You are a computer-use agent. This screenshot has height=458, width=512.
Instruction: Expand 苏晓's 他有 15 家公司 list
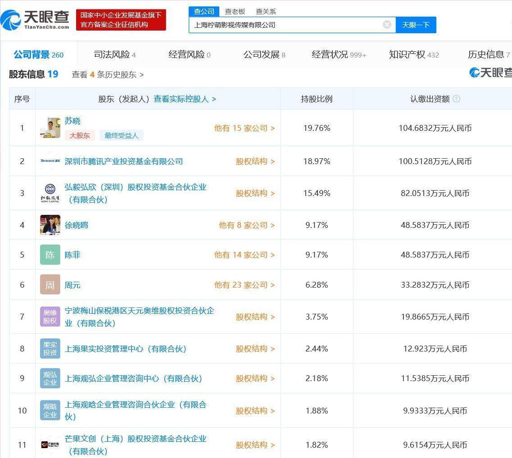(244, 128)
